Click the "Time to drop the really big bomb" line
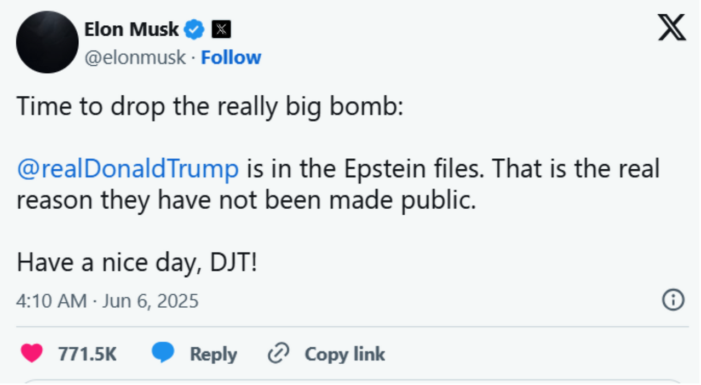Viewport: 701px width, 385px height. tap(210, 106)
